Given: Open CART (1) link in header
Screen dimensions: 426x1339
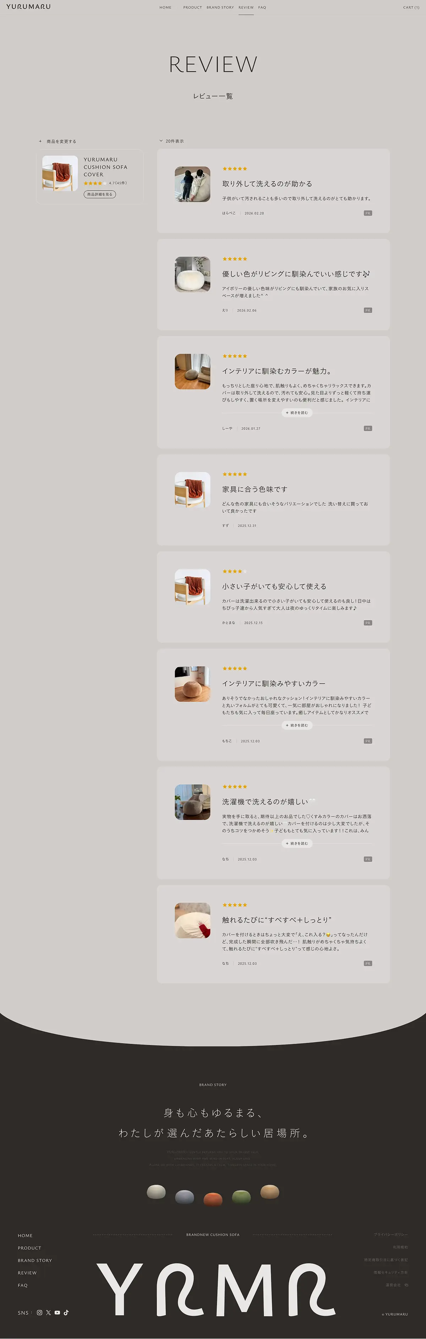Looking at the screenshot, I should pyautogui.click(x=411, y=7).
